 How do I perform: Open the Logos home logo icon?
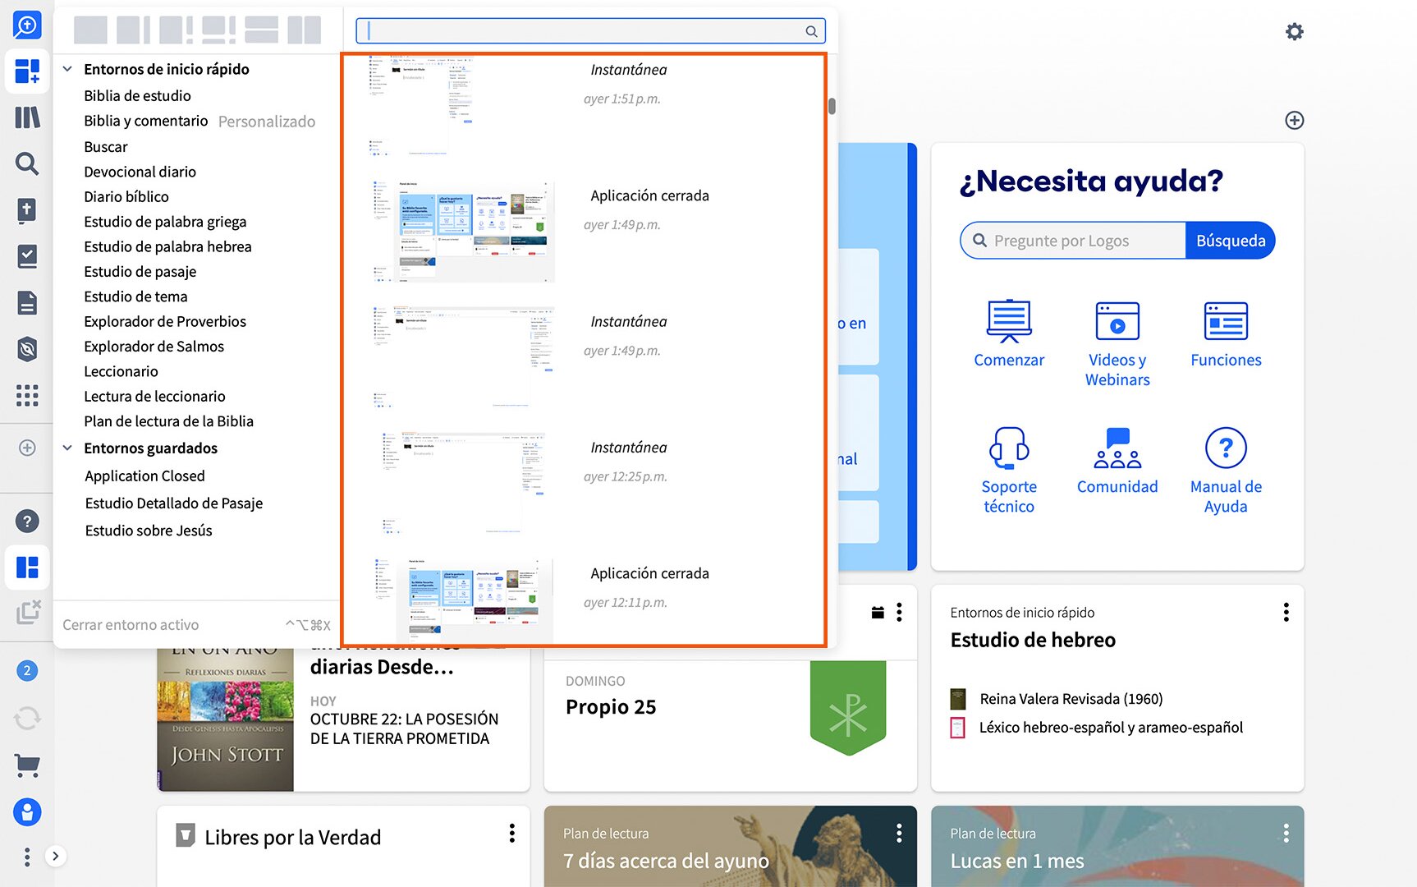click(27, 25)
